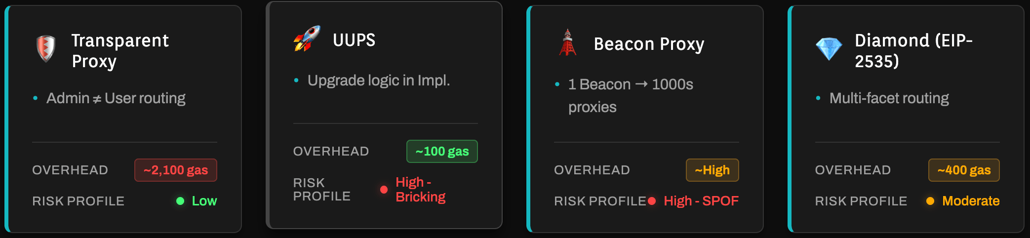
Task: Click the ~400 gas overhead badge
Action: [x=964, y=170]
